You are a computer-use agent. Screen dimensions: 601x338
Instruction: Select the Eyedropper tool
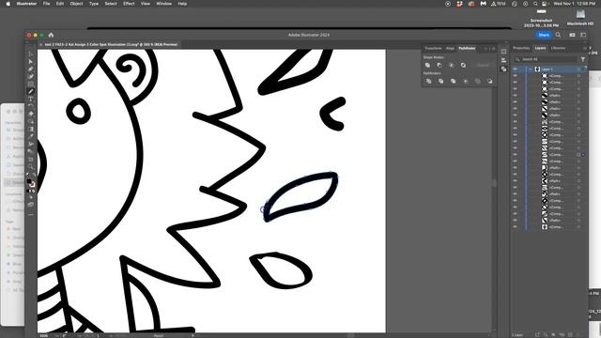(x=31, y=136)
